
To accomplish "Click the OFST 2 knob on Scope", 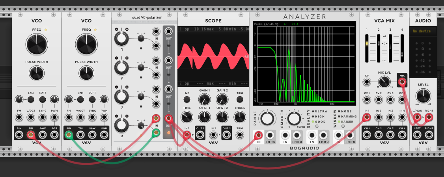I will point(222,117).
